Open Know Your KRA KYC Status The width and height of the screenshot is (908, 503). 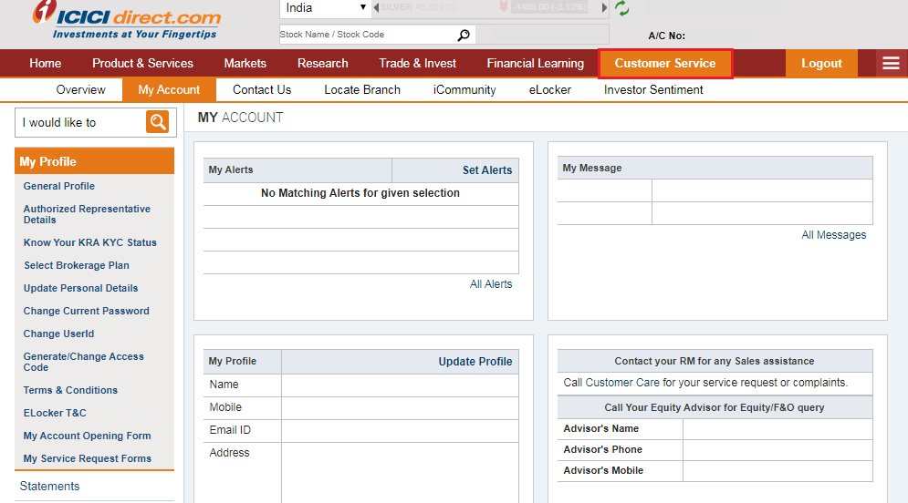point(89,242)
